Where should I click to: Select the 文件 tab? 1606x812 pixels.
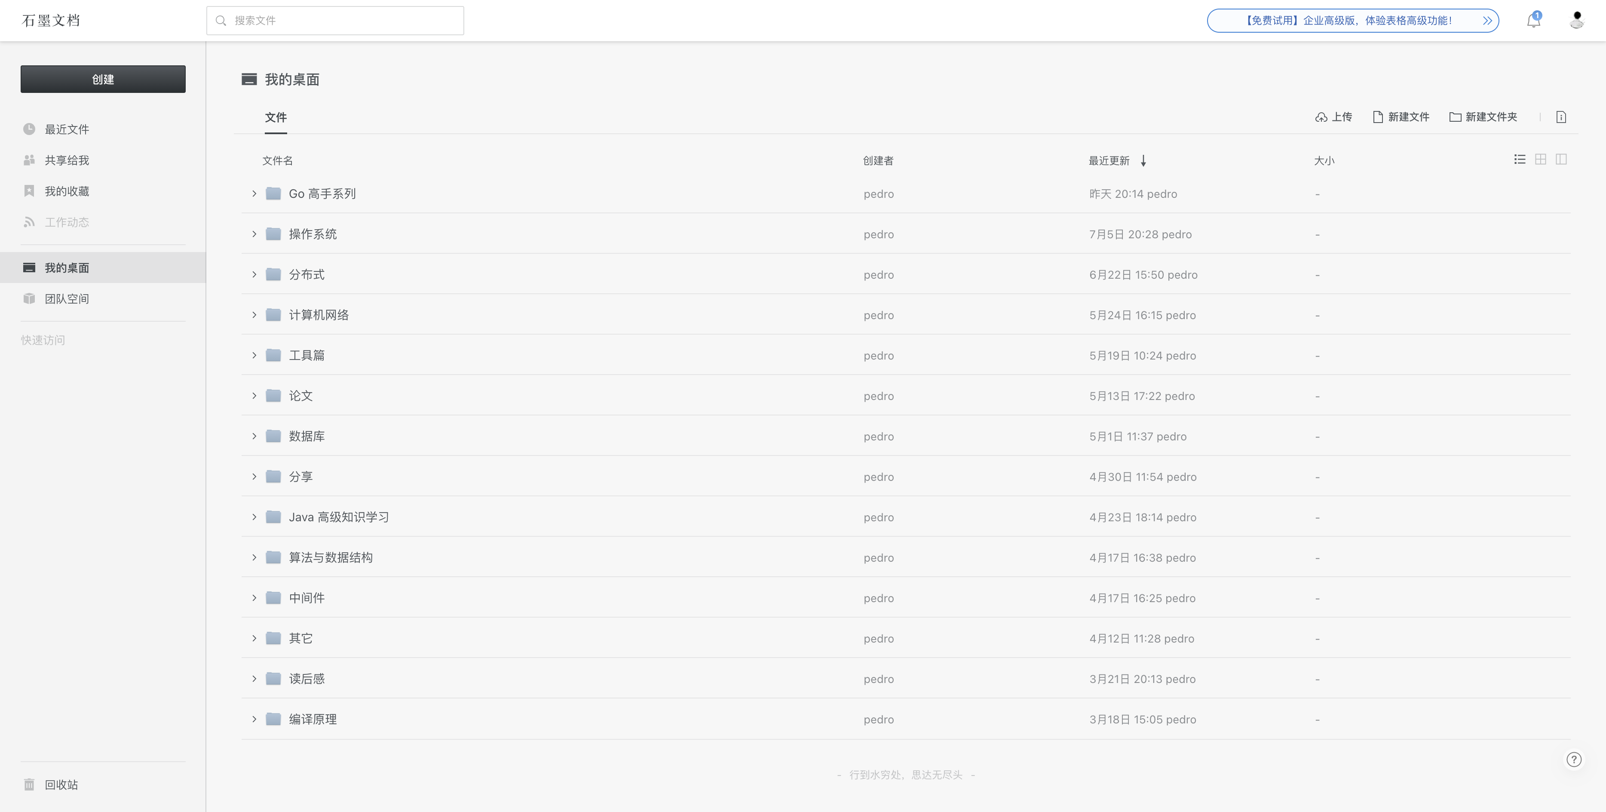coord(276,117)
